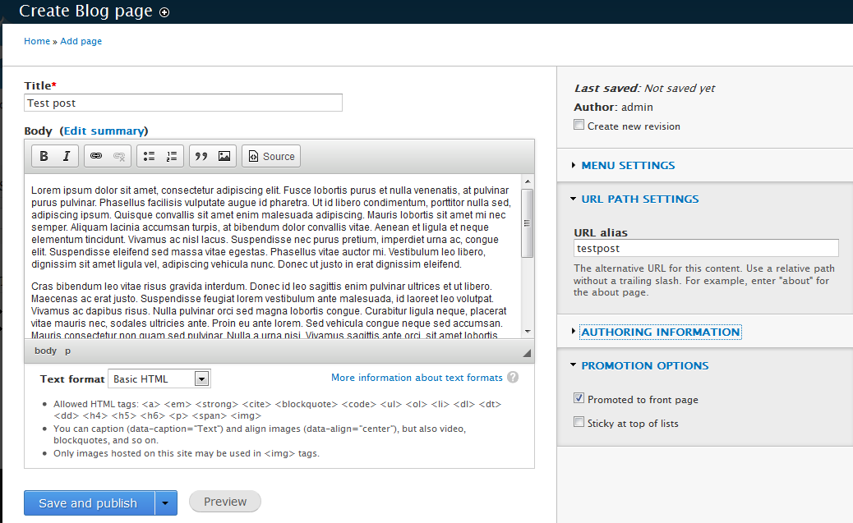Apply italic formatting in the body editor
Image resolution: width=853 pixels, height=523 pixels.
click(x=65, y=155)
